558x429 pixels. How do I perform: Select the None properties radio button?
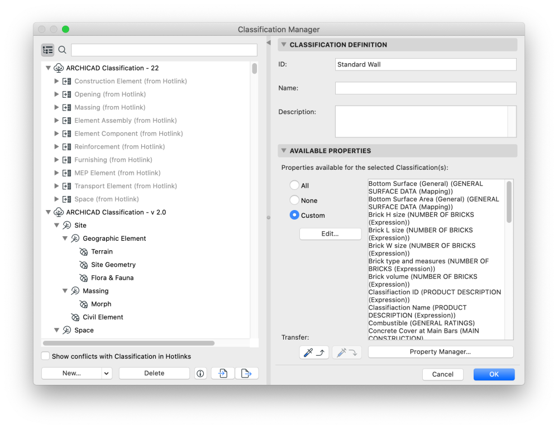[294, 200]
